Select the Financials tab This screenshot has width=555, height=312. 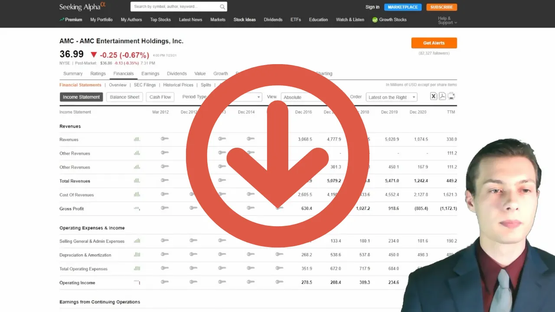(124, 74)
